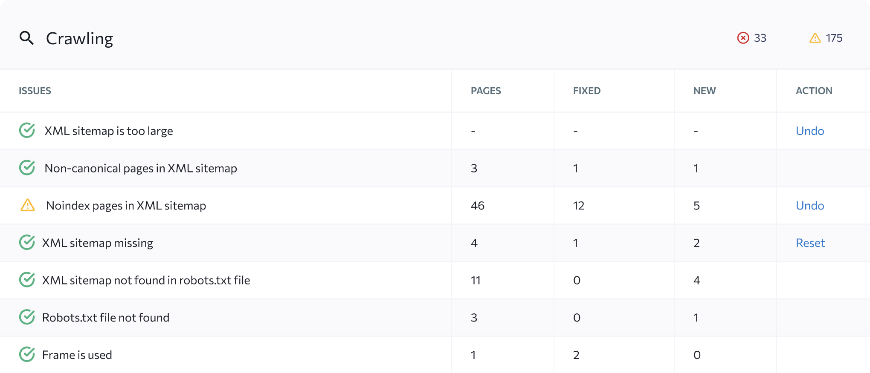870x373 pixels.
Task: Click the check icon beside Robots.txt file not found
Action: (x=27, y=317)
